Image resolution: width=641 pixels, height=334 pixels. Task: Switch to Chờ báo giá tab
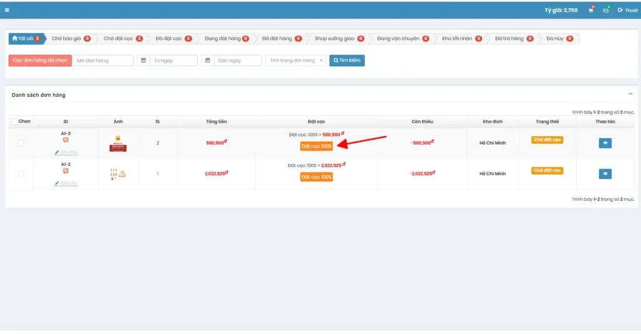71,38
